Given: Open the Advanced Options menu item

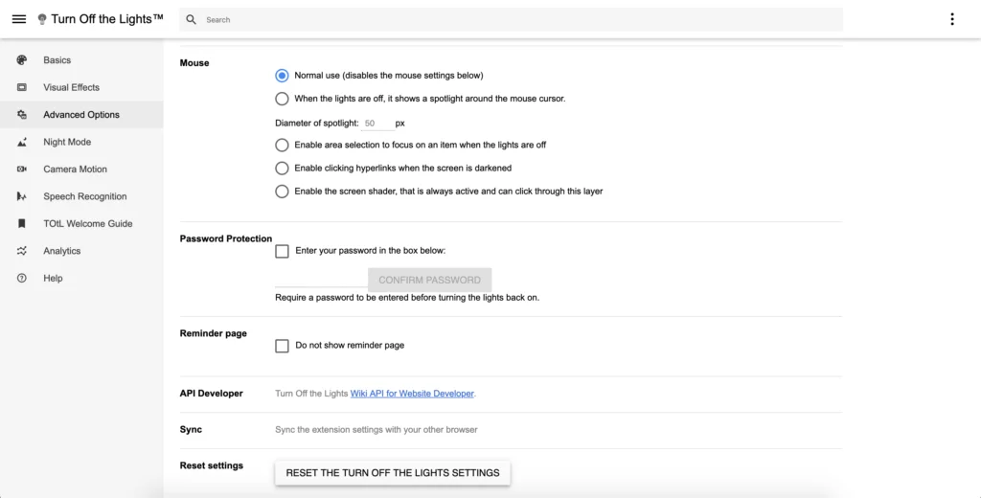Looking at the screenshot, I should tap(81, 115).
